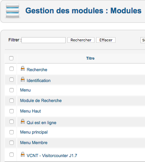Click the lock icon beside VCNT Visitorcounter
The image size is (145, 162).
[23, 154]
